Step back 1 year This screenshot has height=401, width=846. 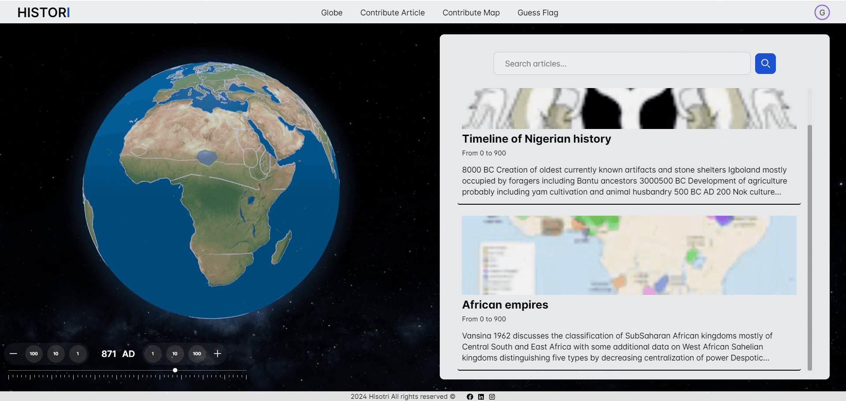(x=78, y=354)
